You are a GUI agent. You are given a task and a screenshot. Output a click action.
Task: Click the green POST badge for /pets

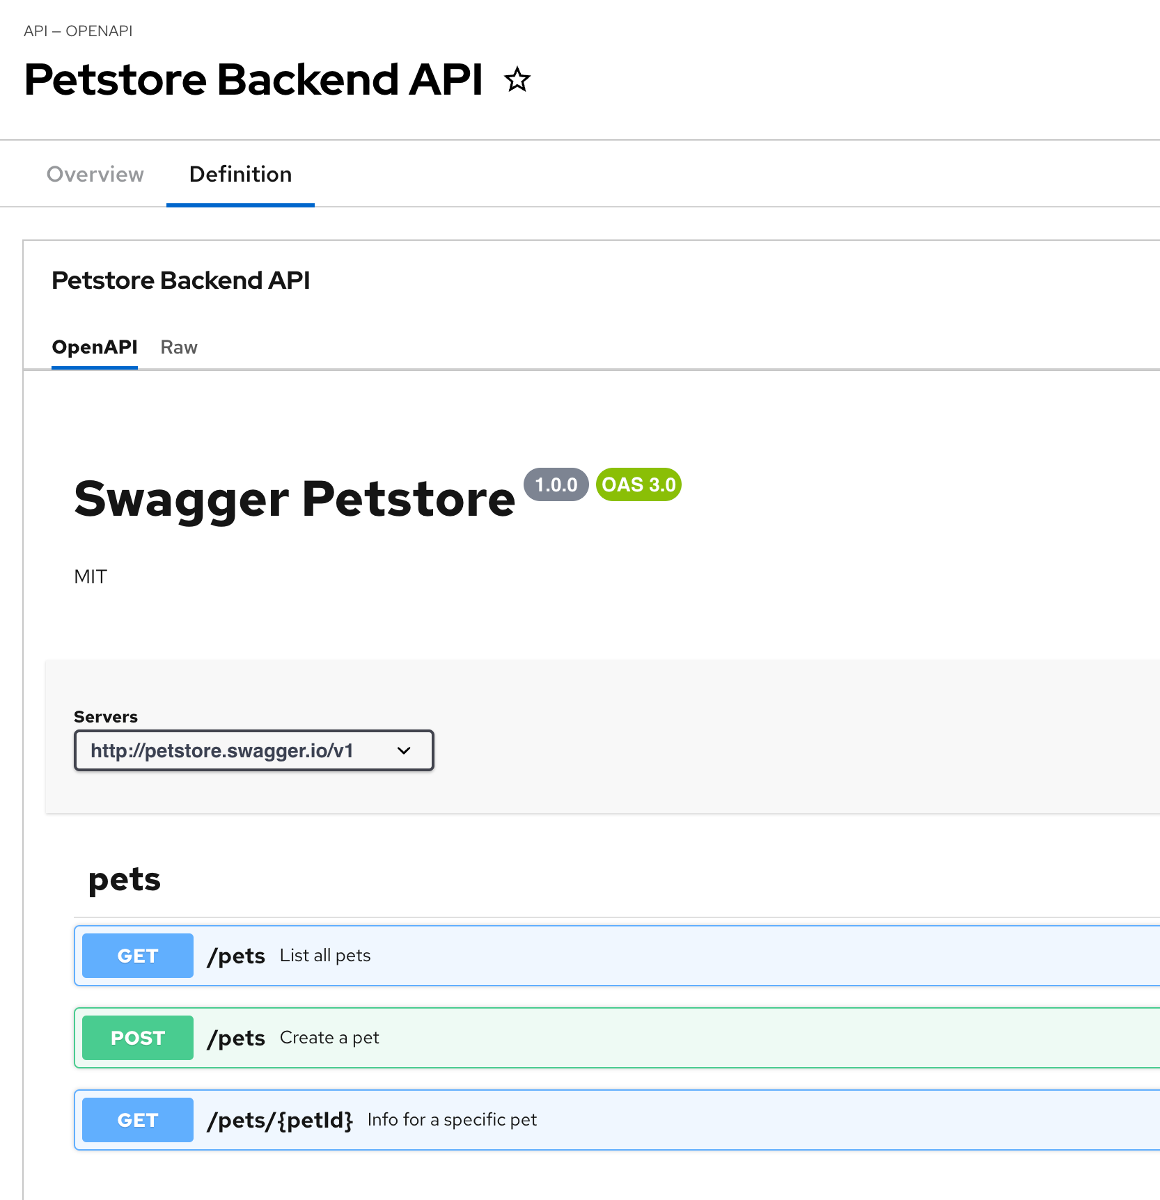pyautogui.click(x=137, y=1037)
